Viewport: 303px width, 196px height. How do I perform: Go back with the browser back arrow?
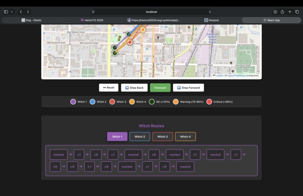click(x=21, y=12)
